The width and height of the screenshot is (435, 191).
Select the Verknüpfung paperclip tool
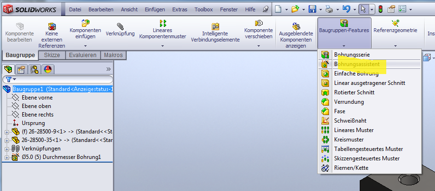pyautogui.click(x=120, y=26)
